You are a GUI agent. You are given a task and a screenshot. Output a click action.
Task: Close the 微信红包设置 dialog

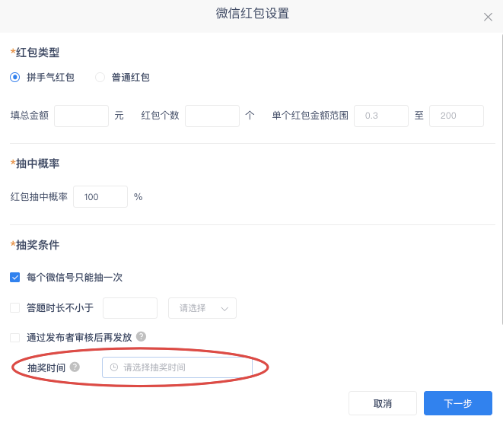click(488, 17)
